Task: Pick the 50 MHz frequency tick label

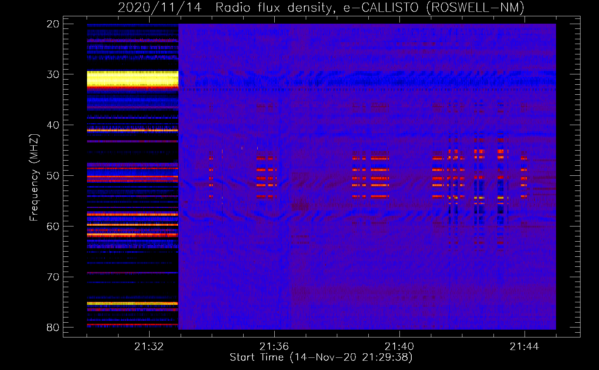Action: click(x=53, y=176)
